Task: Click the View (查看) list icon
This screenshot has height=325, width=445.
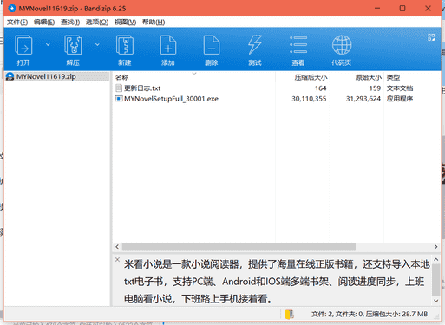Action: 298,45
